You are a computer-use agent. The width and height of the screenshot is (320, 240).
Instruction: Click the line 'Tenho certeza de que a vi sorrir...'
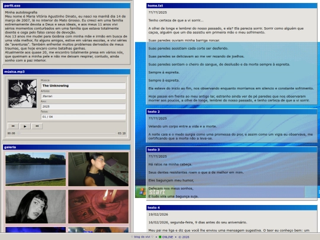176,20
